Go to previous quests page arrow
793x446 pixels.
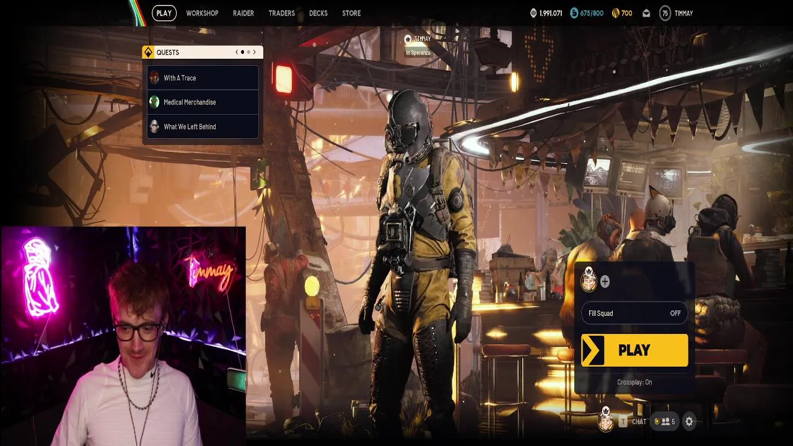click(x=237, y=52)
